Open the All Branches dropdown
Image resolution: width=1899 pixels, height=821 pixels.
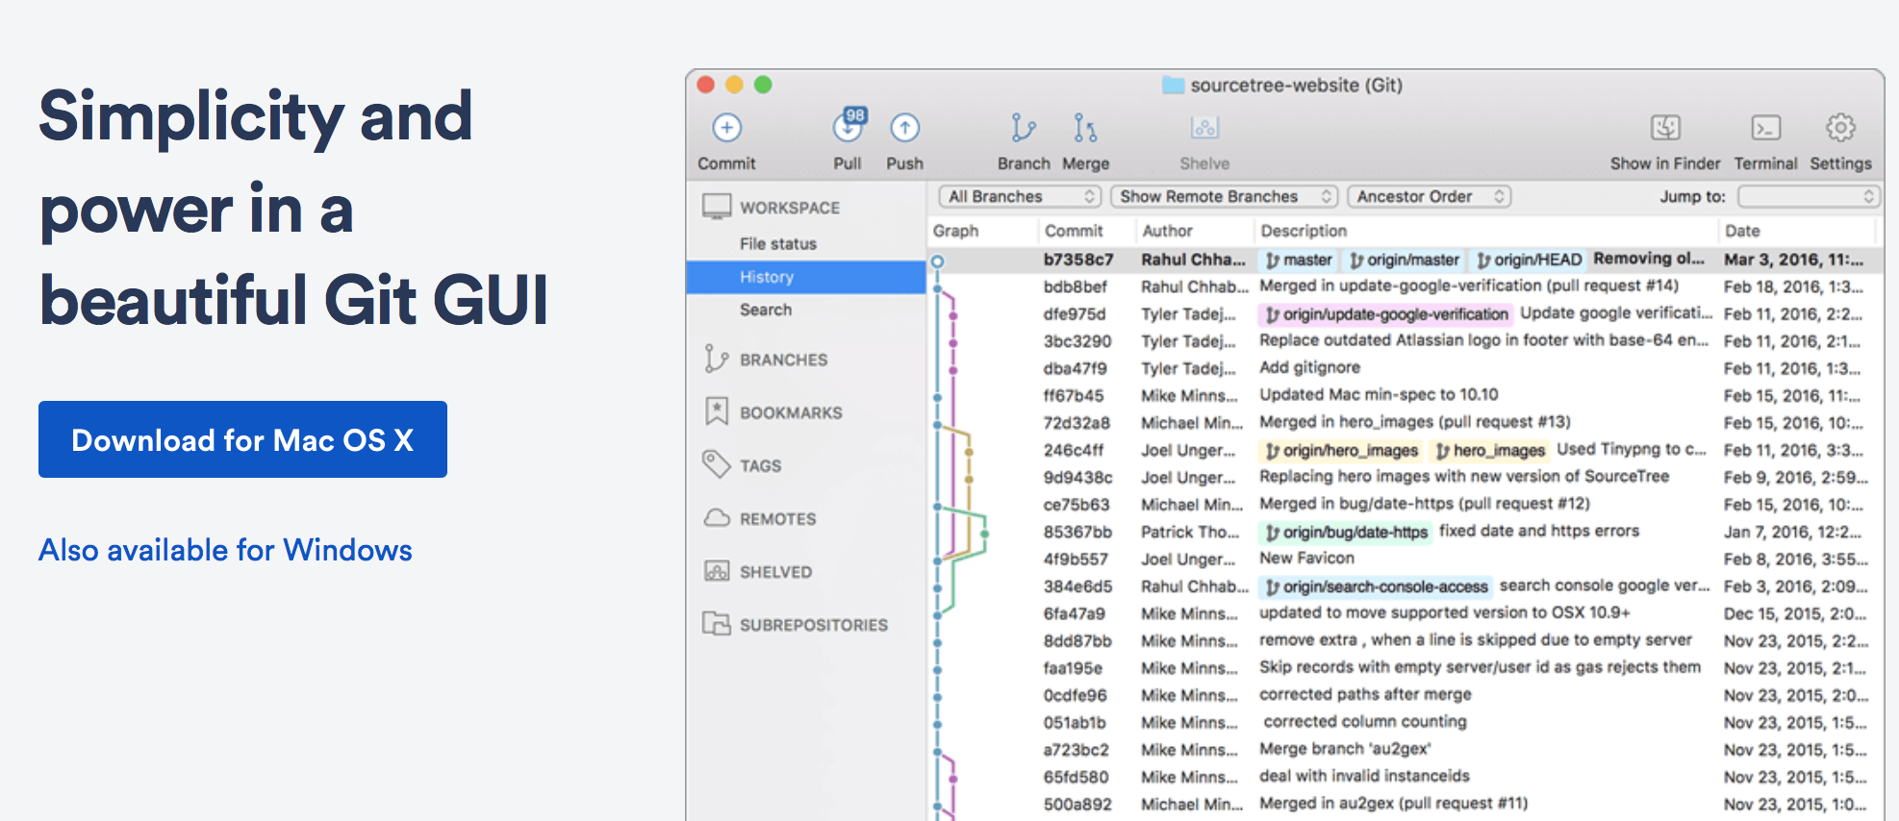click(1020, 196)
